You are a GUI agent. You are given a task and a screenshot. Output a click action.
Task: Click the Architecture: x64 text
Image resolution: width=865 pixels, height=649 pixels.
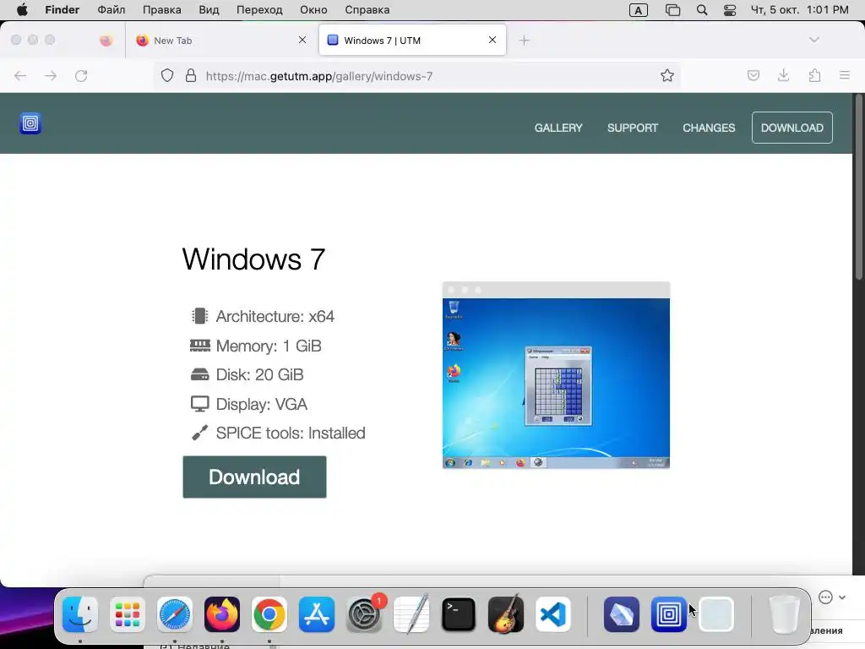pos(275,316)
